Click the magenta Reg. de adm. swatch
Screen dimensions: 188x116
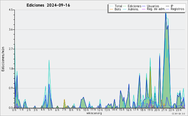pyautogui.click(x=144, y=9)
